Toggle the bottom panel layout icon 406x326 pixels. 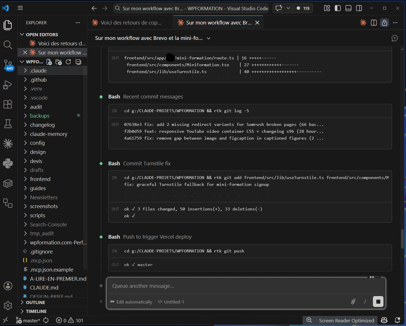348,8
